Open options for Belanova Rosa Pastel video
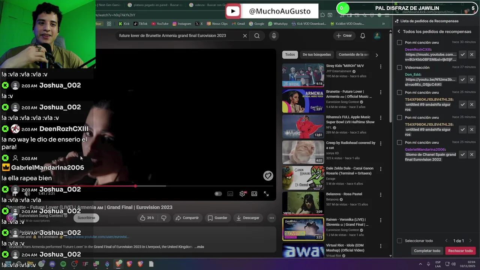Screen dimensions: 480x270 coord(381,195)
